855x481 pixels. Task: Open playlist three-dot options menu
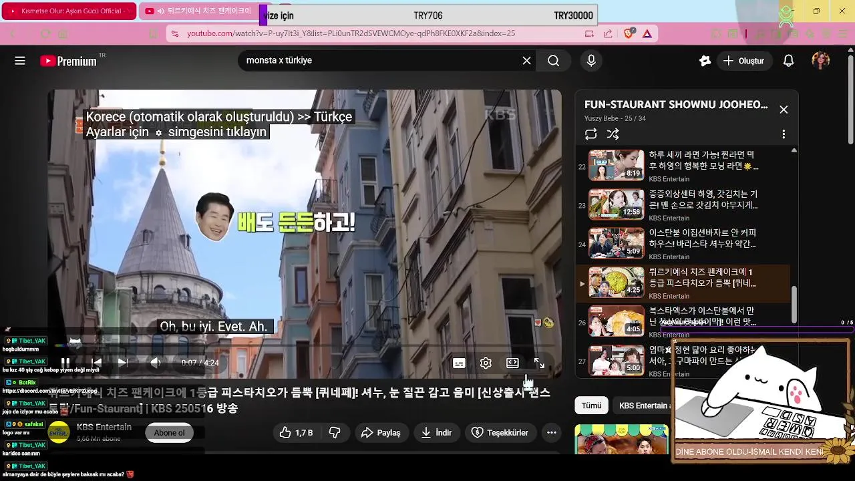[x=784, y=134]
